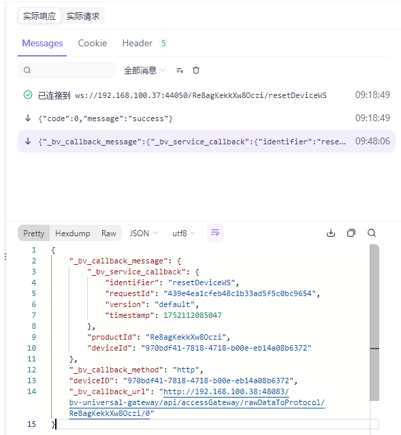Open the utf8 encoding dropdown
The image size is (401, 435).
(x=183, y=233)
